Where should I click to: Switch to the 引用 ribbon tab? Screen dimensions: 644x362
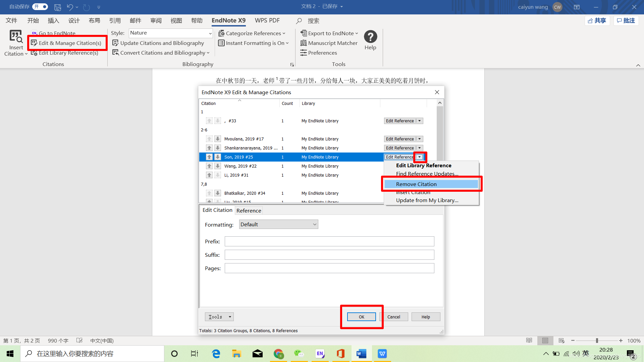click(x=115, y=20)
